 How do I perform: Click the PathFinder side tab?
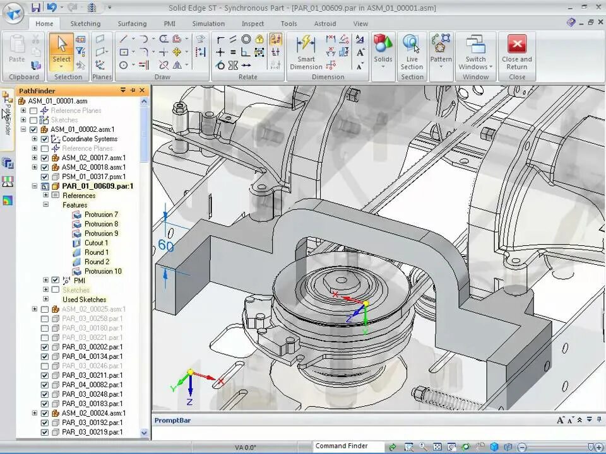7,119
